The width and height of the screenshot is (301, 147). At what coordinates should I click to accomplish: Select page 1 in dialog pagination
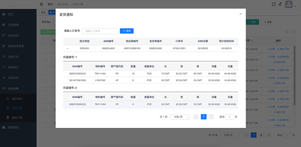[204, 117]
